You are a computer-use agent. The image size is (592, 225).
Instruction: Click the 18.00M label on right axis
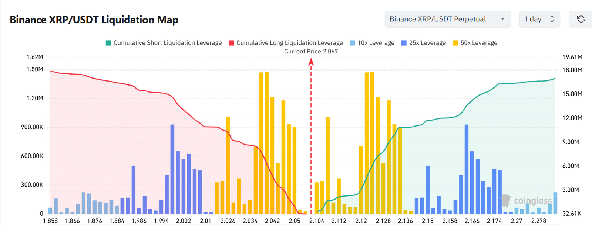(x=572, y=70)
